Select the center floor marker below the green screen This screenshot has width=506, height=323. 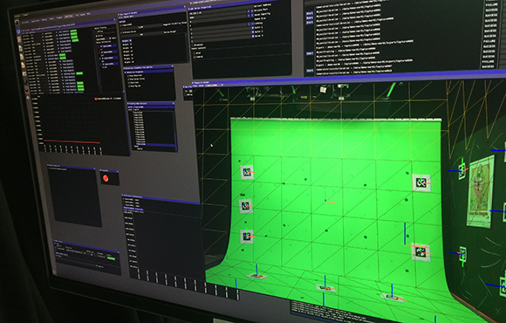pyautogui.click(x=326, y=287)
